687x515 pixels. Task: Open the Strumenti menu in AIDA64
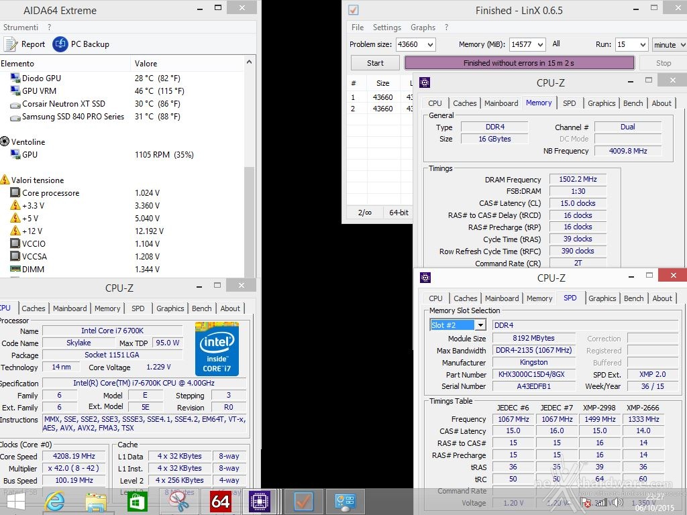[21, 27]
